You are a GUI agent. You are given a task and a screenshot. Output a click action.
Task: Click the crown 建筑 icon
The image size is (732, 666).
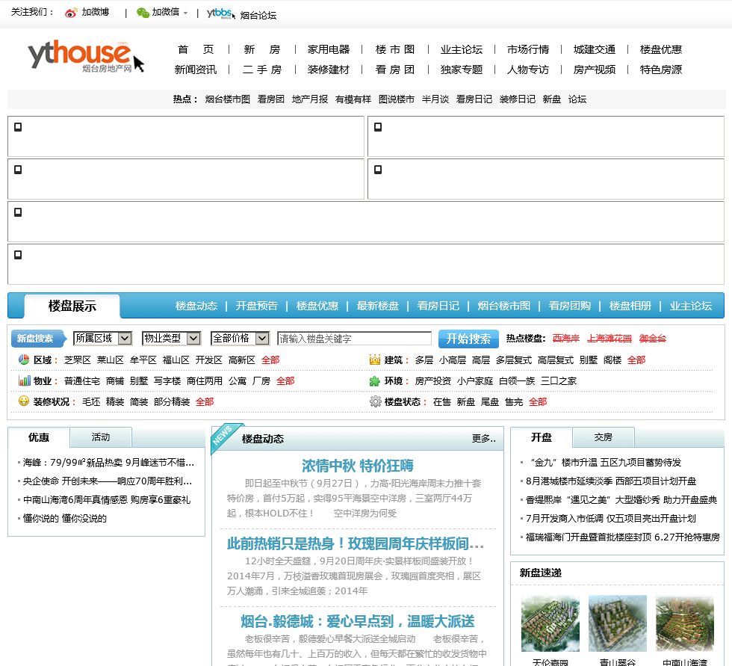375,360
